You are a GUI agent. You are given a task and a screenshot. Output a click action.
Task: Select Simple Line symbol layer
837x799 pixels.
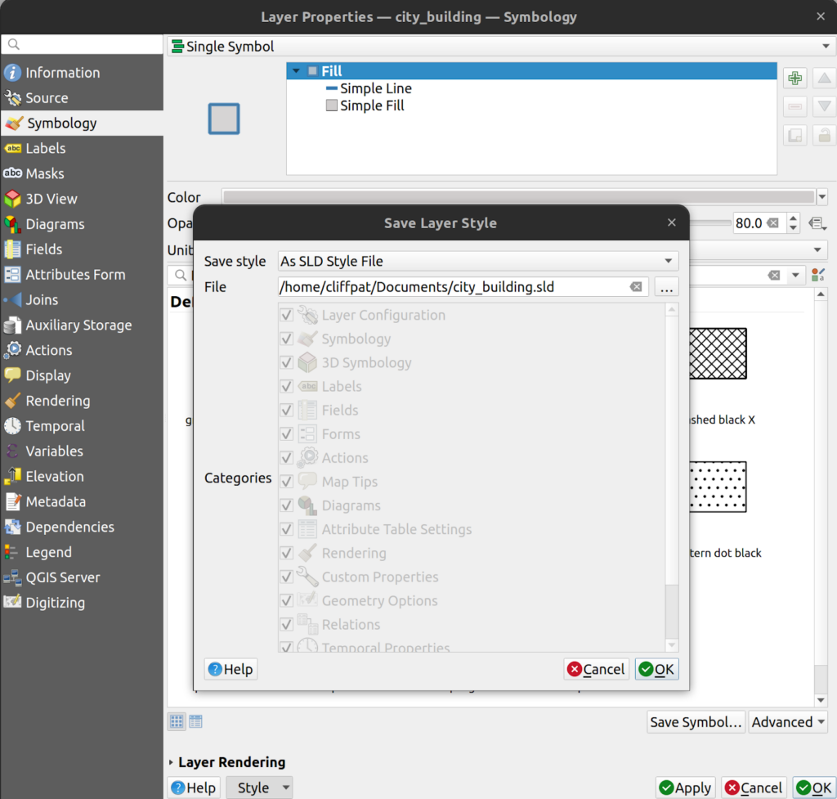click(x=375, y=88)
